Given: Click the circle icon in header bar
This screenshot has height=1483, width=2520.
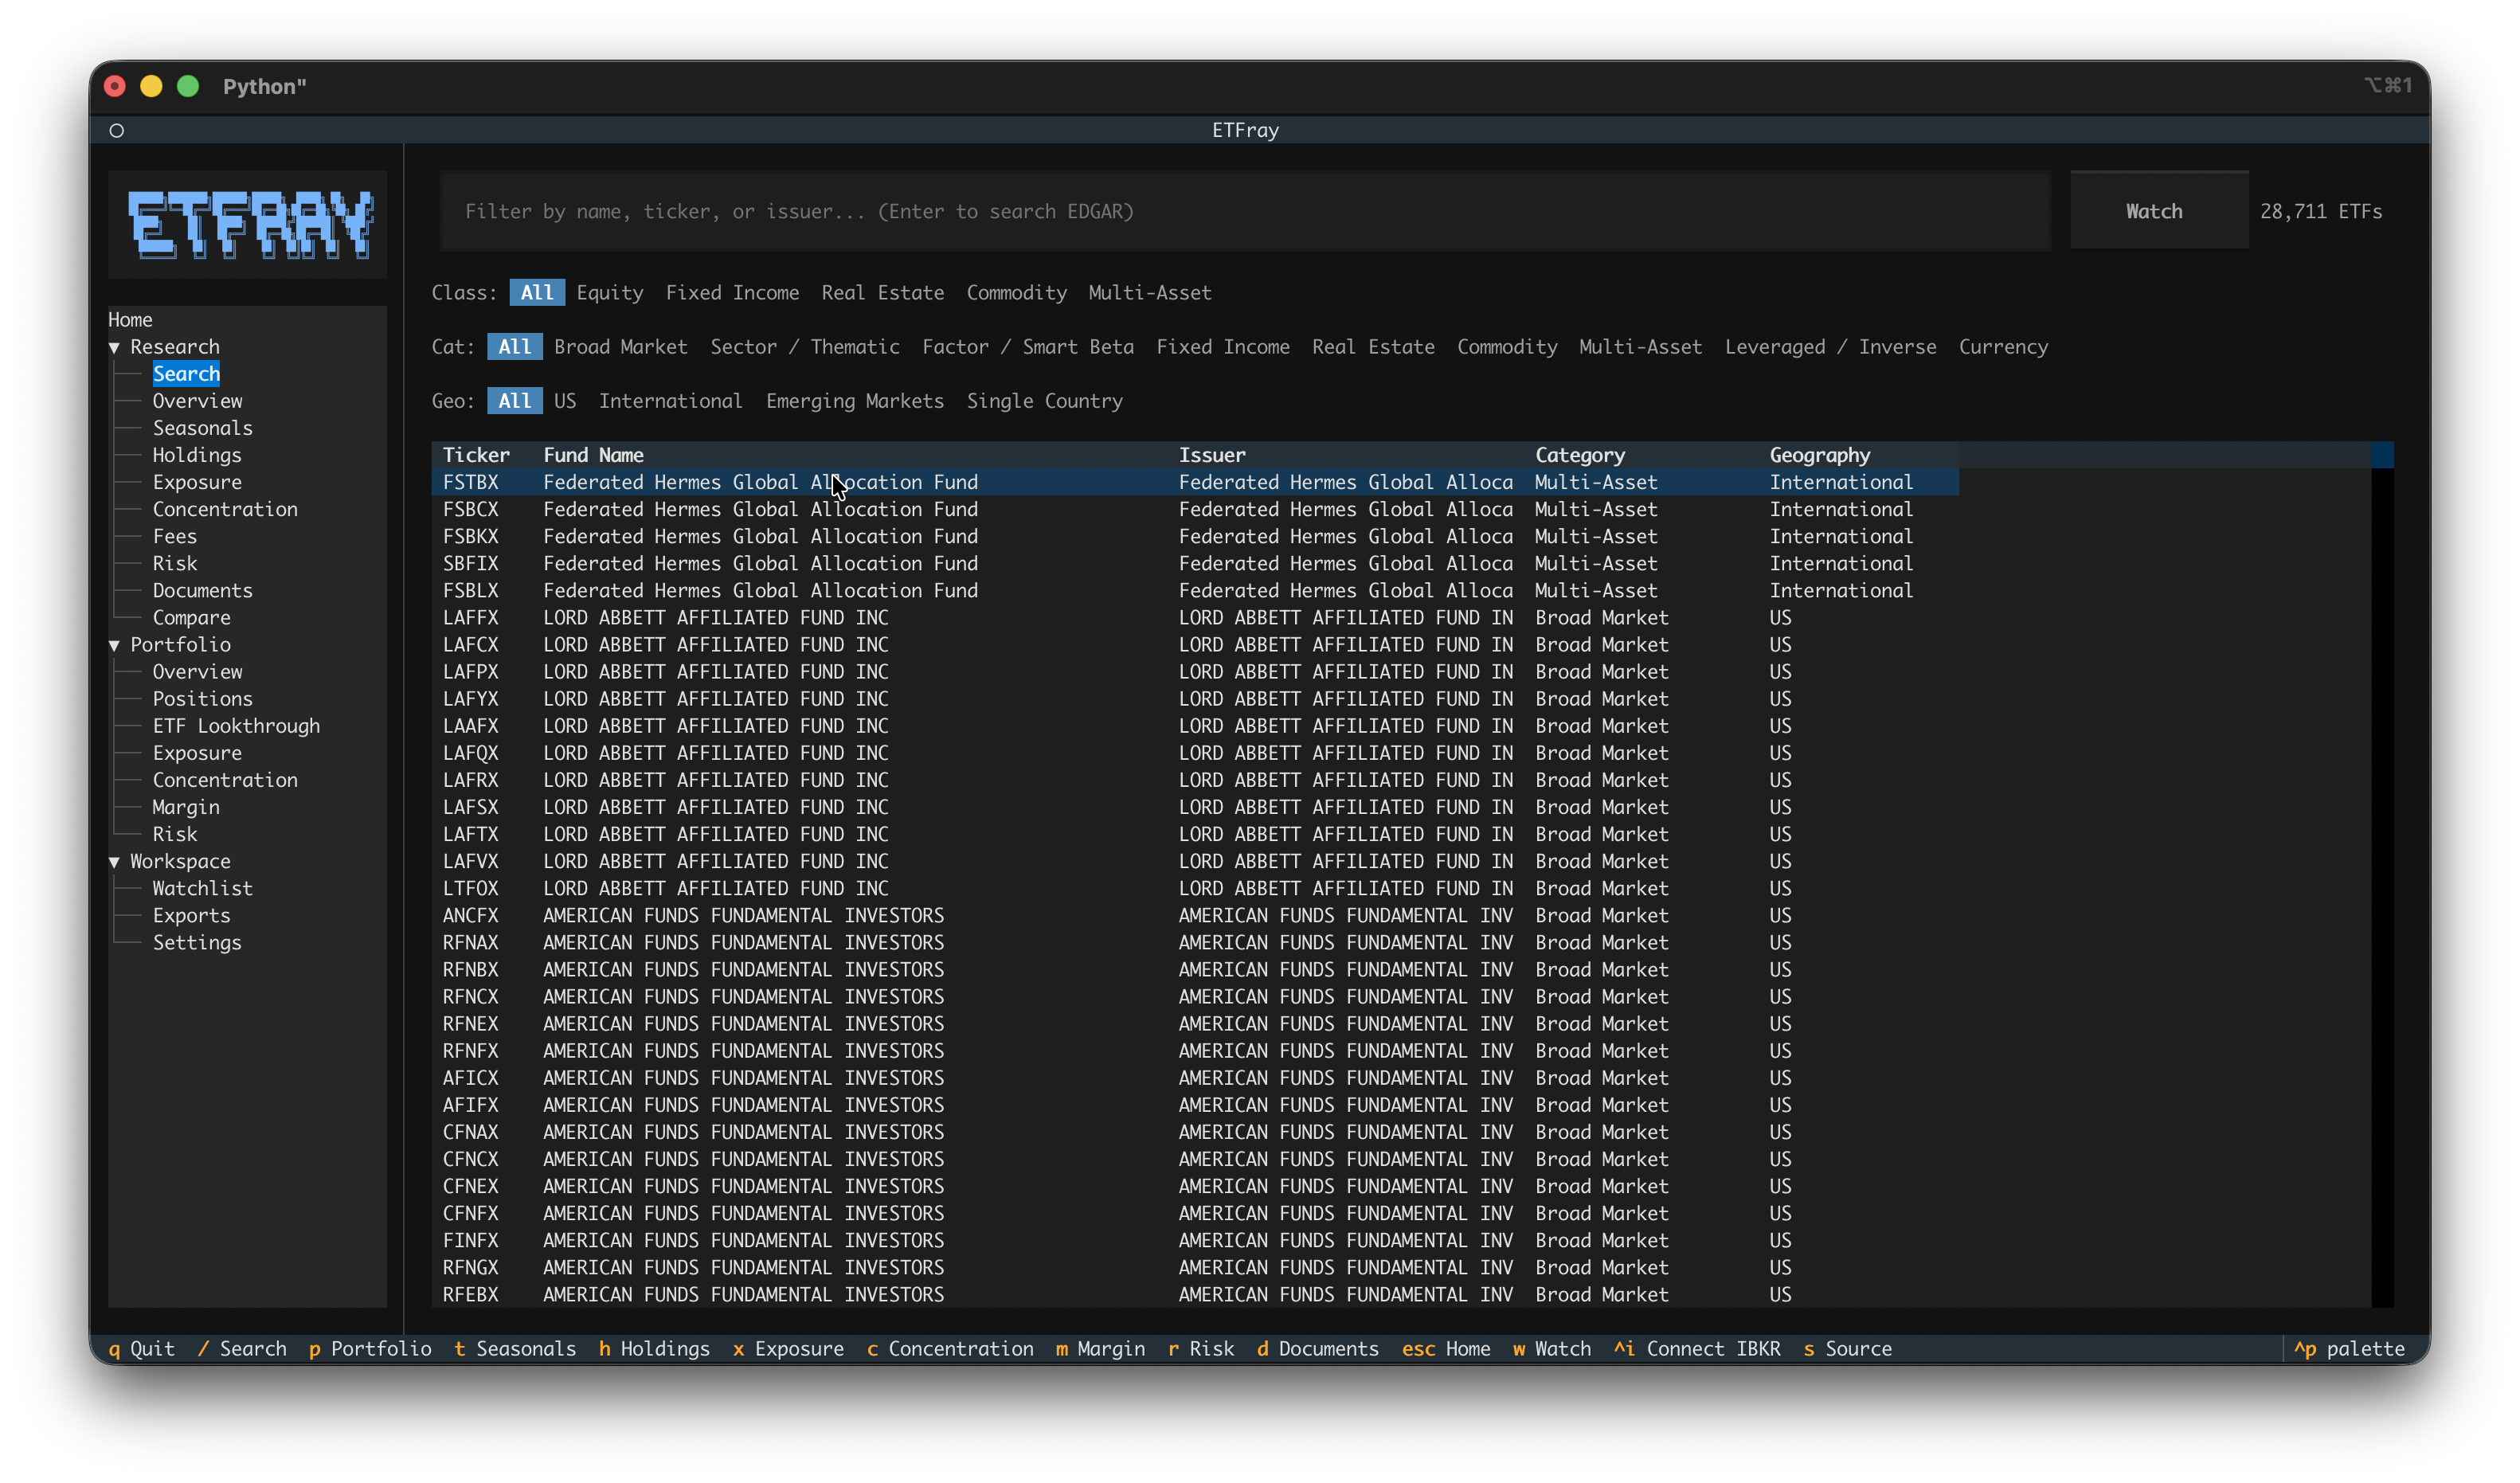Looking at the screenshot, I should (x=117, y=130).
